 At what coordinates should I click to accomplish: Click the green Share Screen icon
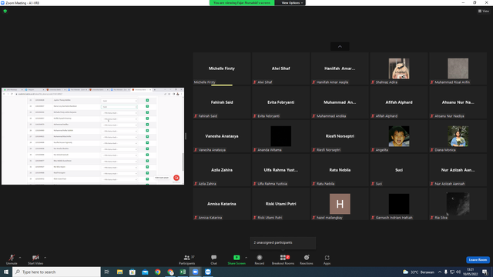pyautogui.click(x=236, y=258)
